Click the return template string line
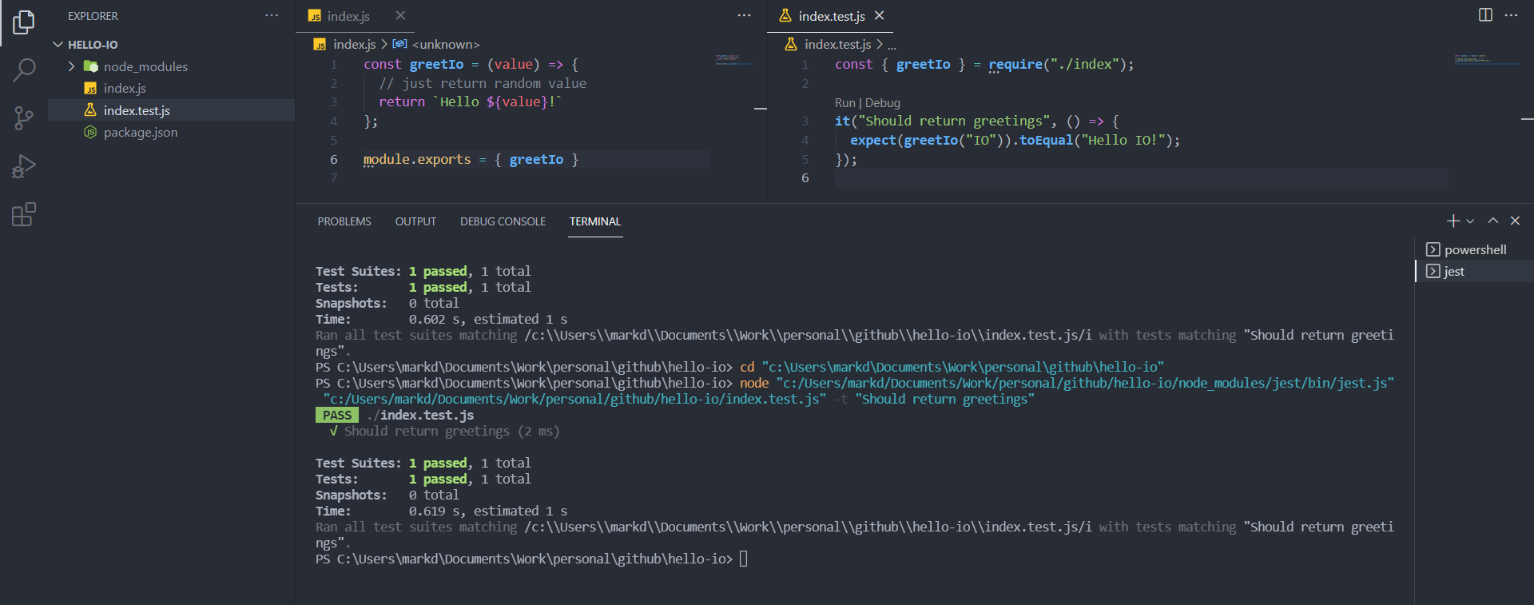This screenshot has height=605, width=1534. [470, 102]
